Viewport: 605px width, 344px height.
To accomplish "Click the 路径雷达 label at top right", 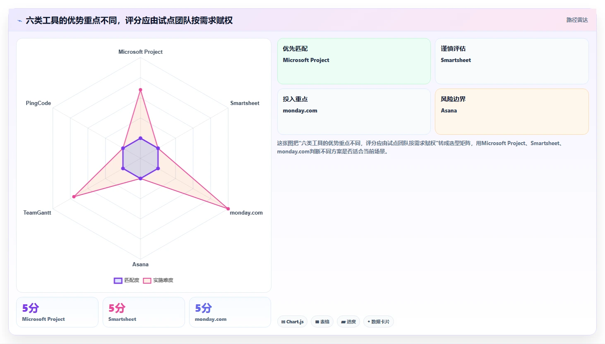I will pyautogui.click(x=577, y=20).
